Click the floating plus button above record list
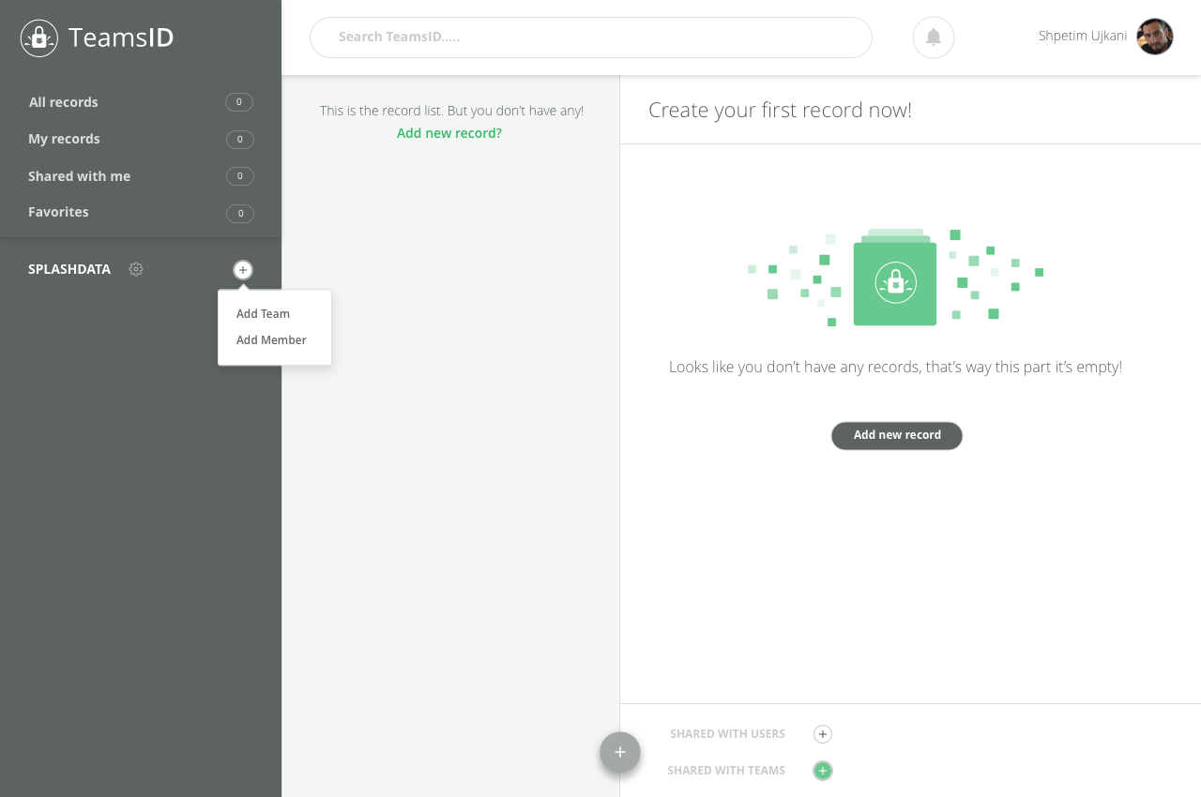The height and width of the screenshot is (797, 1201). tap(619, 752)
